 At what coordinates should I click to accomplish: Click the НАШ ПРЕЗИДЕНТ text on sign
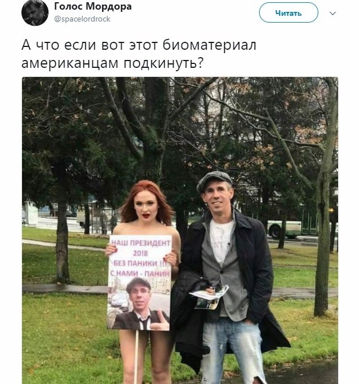click(x=141, y=243)
